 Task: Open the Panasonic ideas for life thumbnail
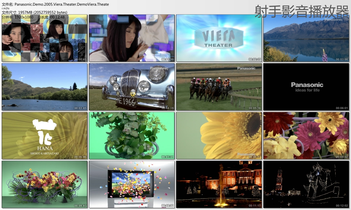306,87
